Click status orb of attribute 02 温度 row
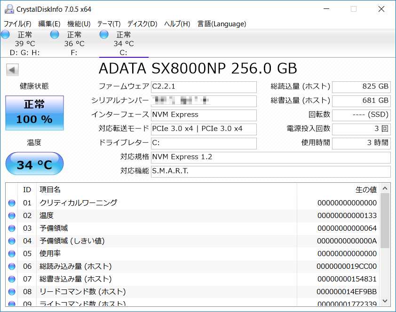This screenshot has width=396, height=312. point(12,215)
